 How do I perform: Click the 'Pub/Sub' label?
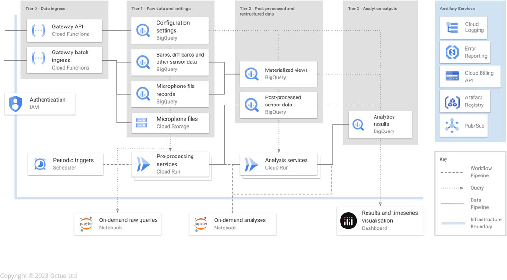(474, 126)
